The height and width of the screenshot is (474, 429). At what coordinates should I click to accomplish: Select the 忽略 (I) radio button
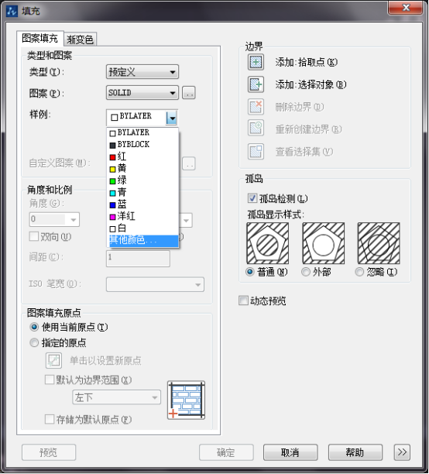tap(359, 272)
